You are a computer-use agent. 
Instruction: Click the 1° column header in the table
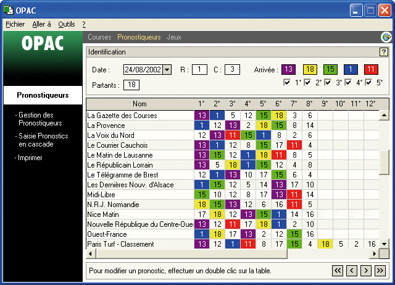tap(202, 104)
